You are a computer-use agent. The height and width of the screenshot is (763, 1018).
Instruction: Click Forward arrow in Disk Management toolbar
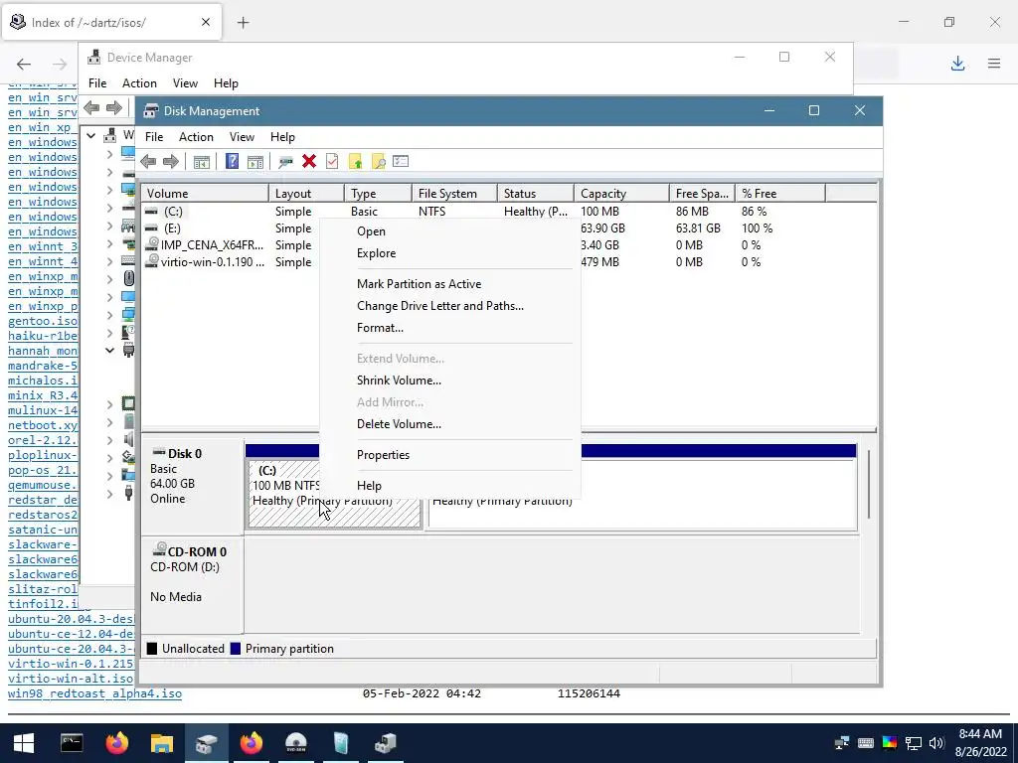point(171,162)
